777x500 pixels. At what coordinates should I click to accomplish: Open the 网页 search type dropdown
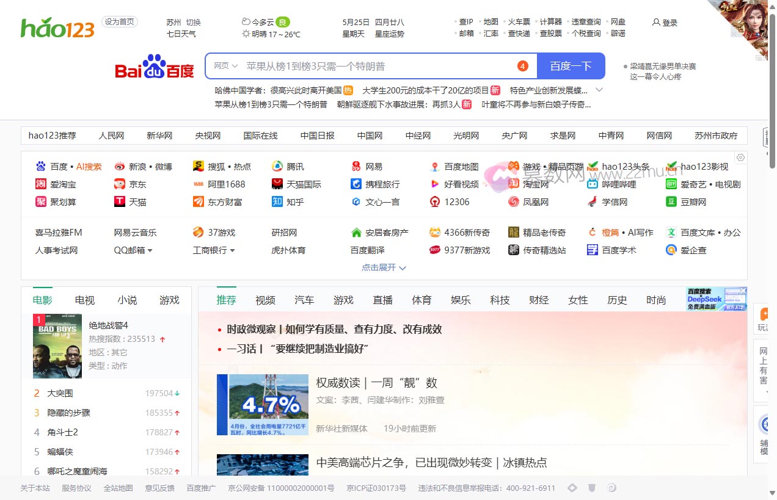225,66
